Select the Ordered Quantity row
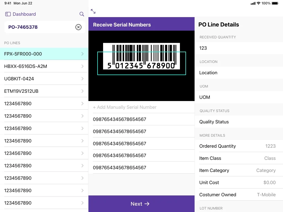The height and width of the screenshot is (212, 283). pos(239,146)
